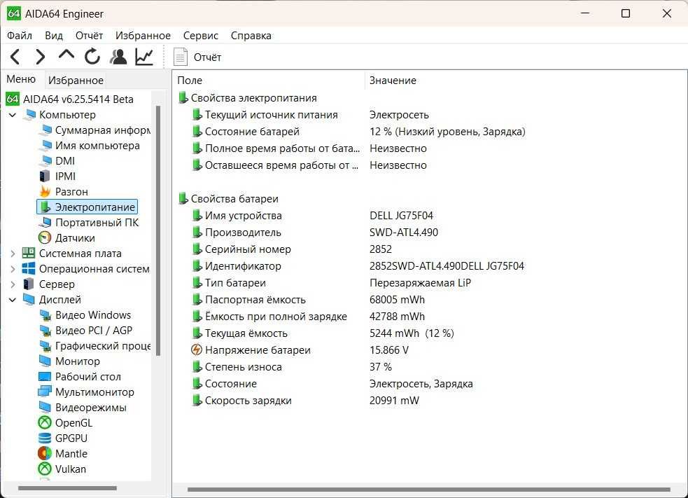Go back with the left arrow toolbar icon
This screenshot has height=498, width=688.
click(15, 57)
